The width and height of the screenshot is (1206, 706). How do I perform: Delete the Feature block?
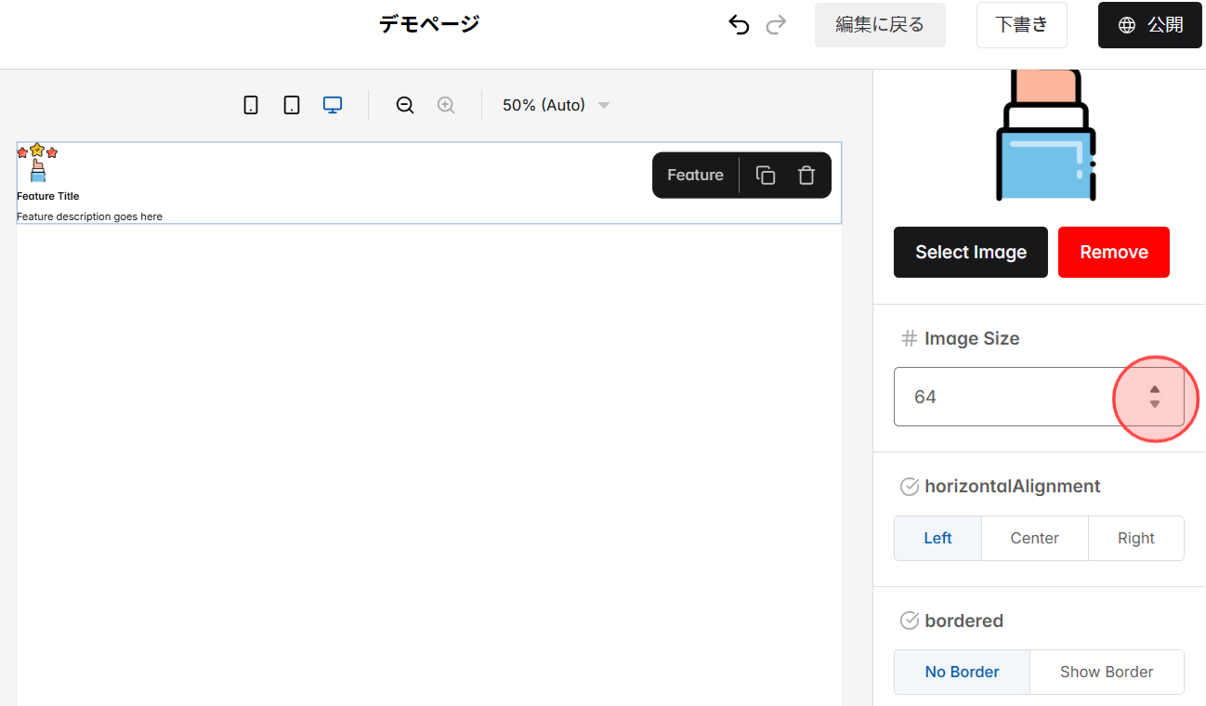tap(806, 175)
